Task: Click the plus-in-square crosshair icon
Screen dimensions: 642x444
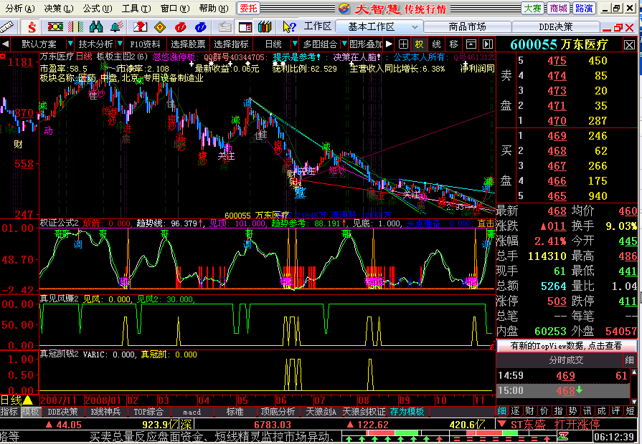Action: coord(403,44)
